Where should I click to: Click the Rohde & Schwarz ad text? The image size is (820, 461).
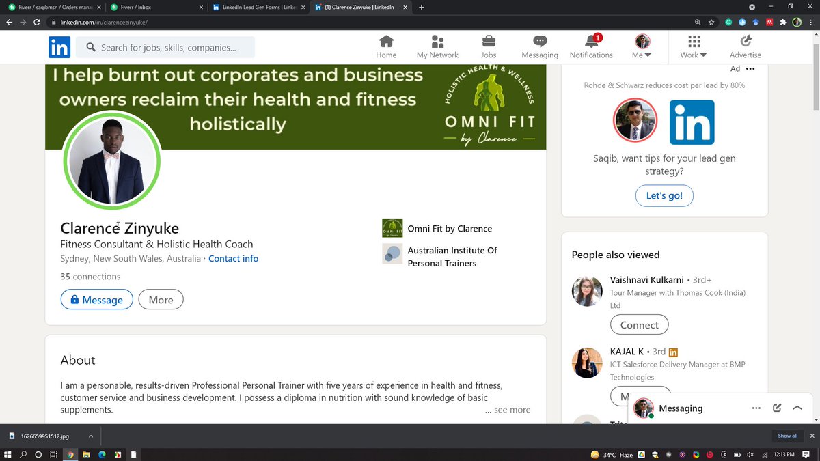(x=664, y=85)
